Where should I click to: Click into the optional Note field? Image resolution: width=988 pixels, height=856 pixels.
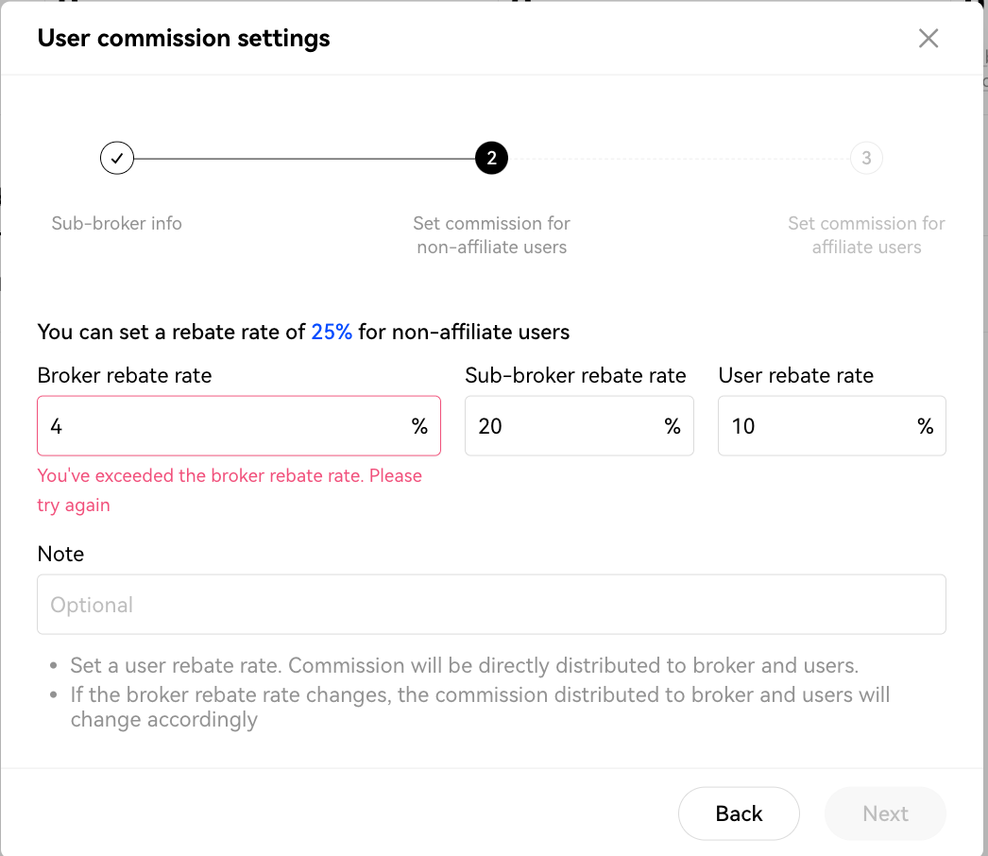(491, 605)
